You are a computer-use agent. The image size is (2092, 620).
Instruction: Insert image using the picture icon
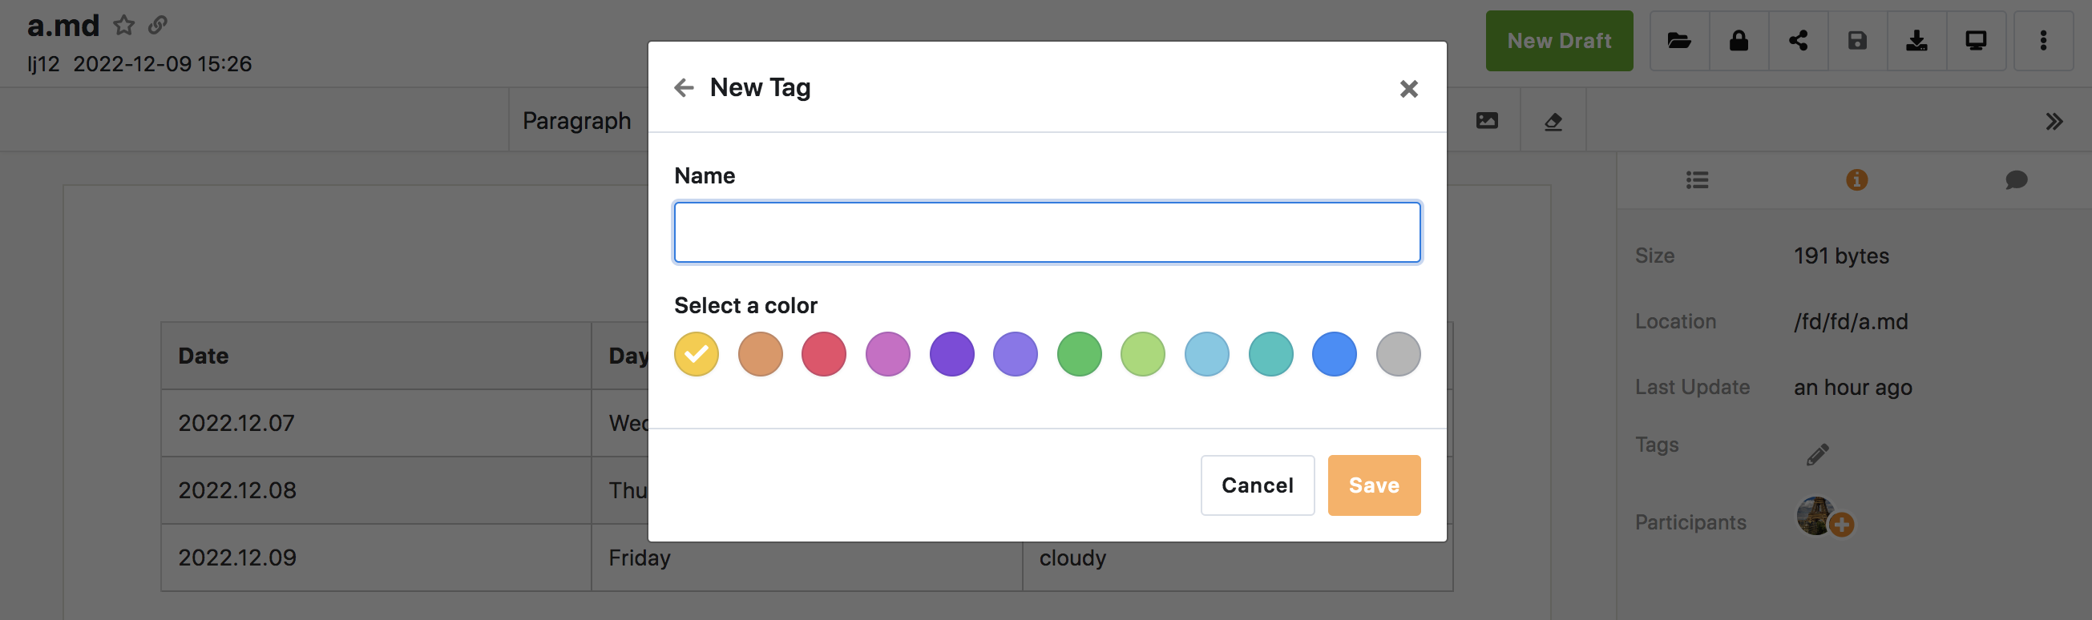1486,121
